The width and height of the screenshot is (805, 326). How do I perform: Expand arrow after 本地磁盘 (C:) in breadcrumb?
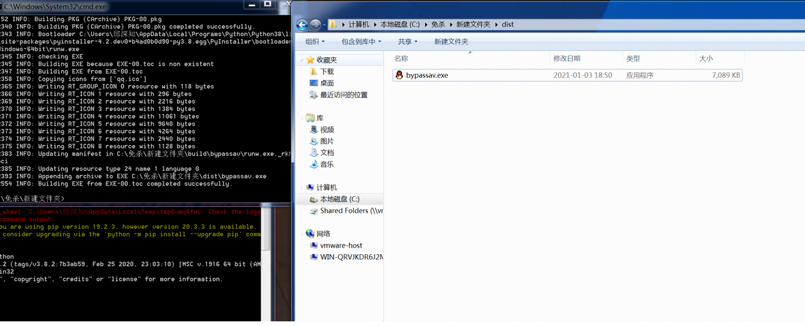coord(426,25)
